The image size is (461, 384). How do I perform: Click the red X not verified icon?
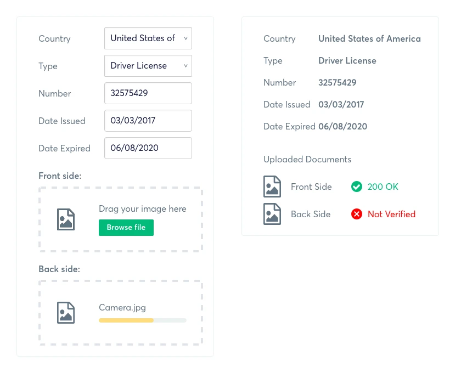click(x=357, y=214)
